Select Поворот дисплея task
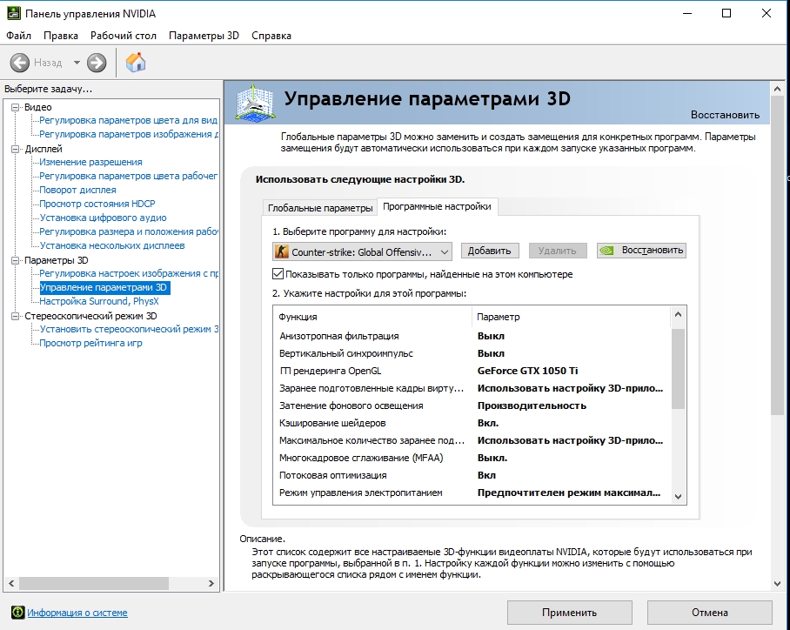 (77, 190)
